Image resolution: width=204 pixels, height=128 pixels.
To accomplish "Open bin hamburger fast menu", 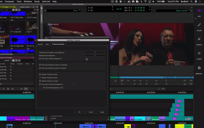I will coord(37,10).
